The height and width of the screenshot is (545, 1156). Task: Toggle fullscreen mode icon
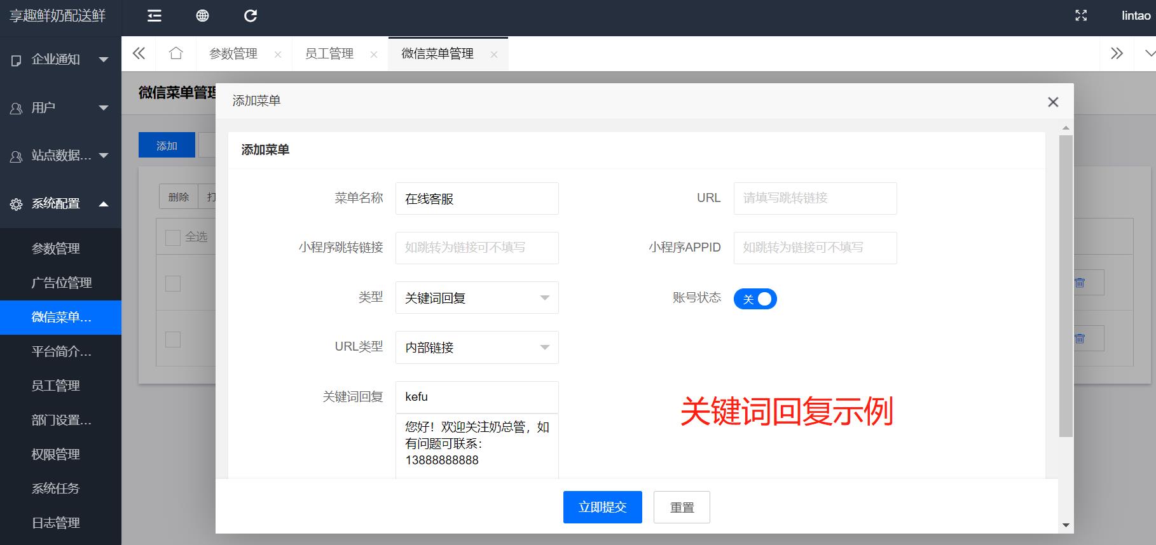click(x=1080, y=16)
